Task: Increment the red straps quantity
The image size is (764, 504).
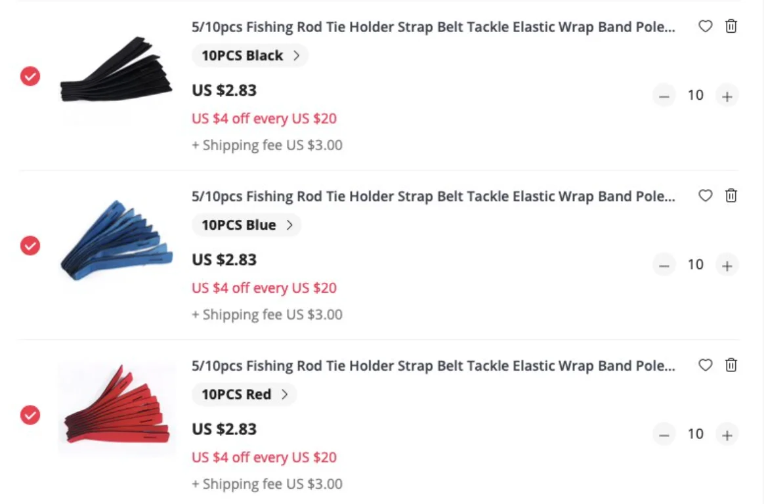Action: [727, 434]
